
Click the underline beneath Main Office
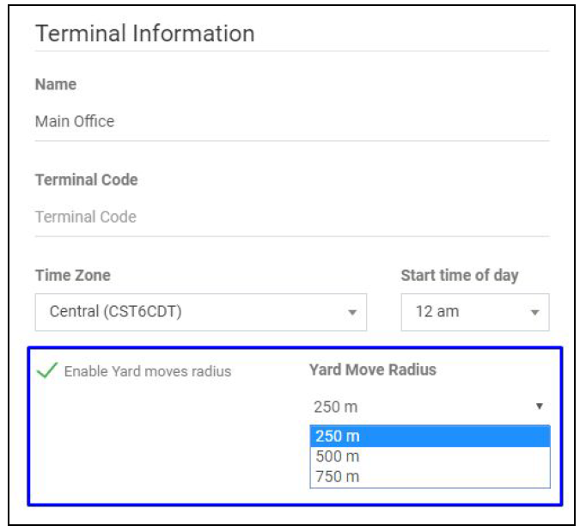click(x=290, y=140)
